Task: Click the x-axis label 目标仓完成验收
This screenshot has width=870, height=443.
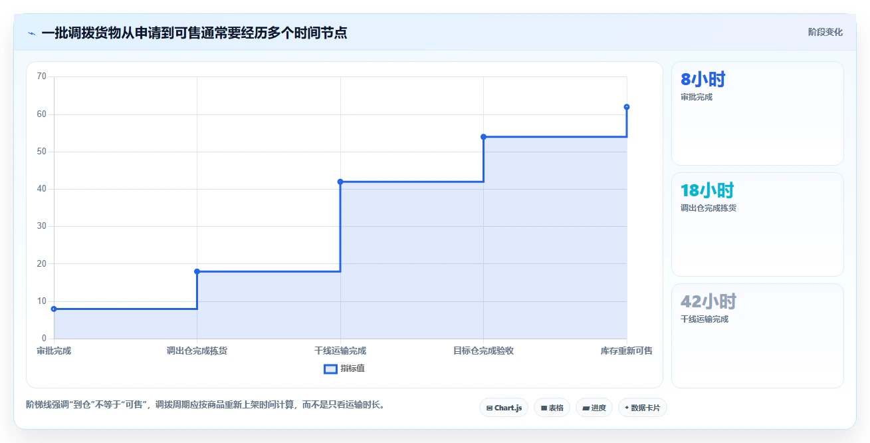Action: tap(483, 351)
